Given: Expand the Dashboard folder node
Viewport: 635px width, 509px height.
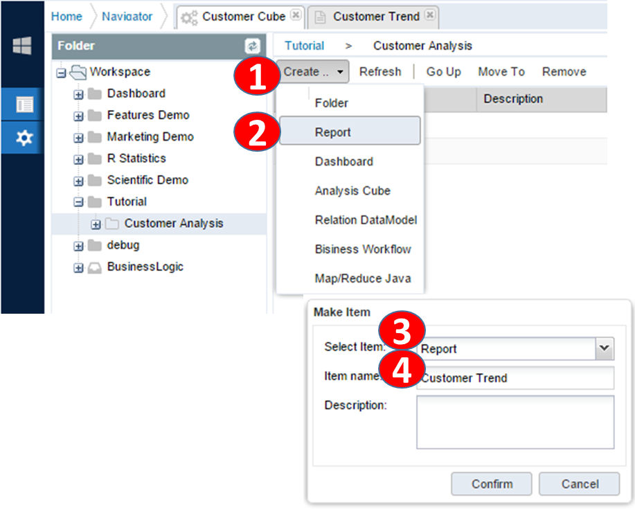Looking at the screenshot, I should tap(78, 94).
